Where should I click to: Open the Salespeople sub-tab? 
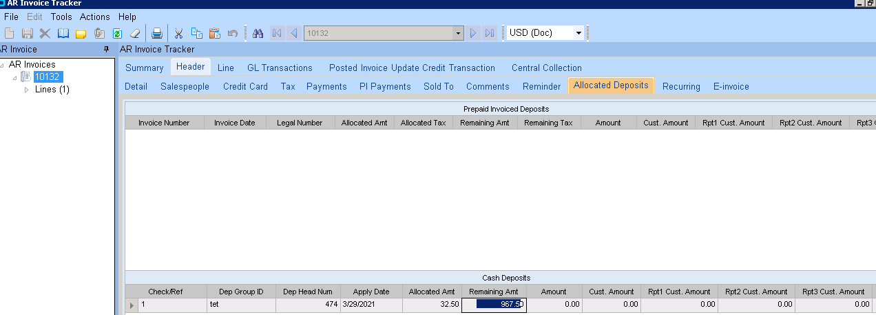(x=185, y=86)
